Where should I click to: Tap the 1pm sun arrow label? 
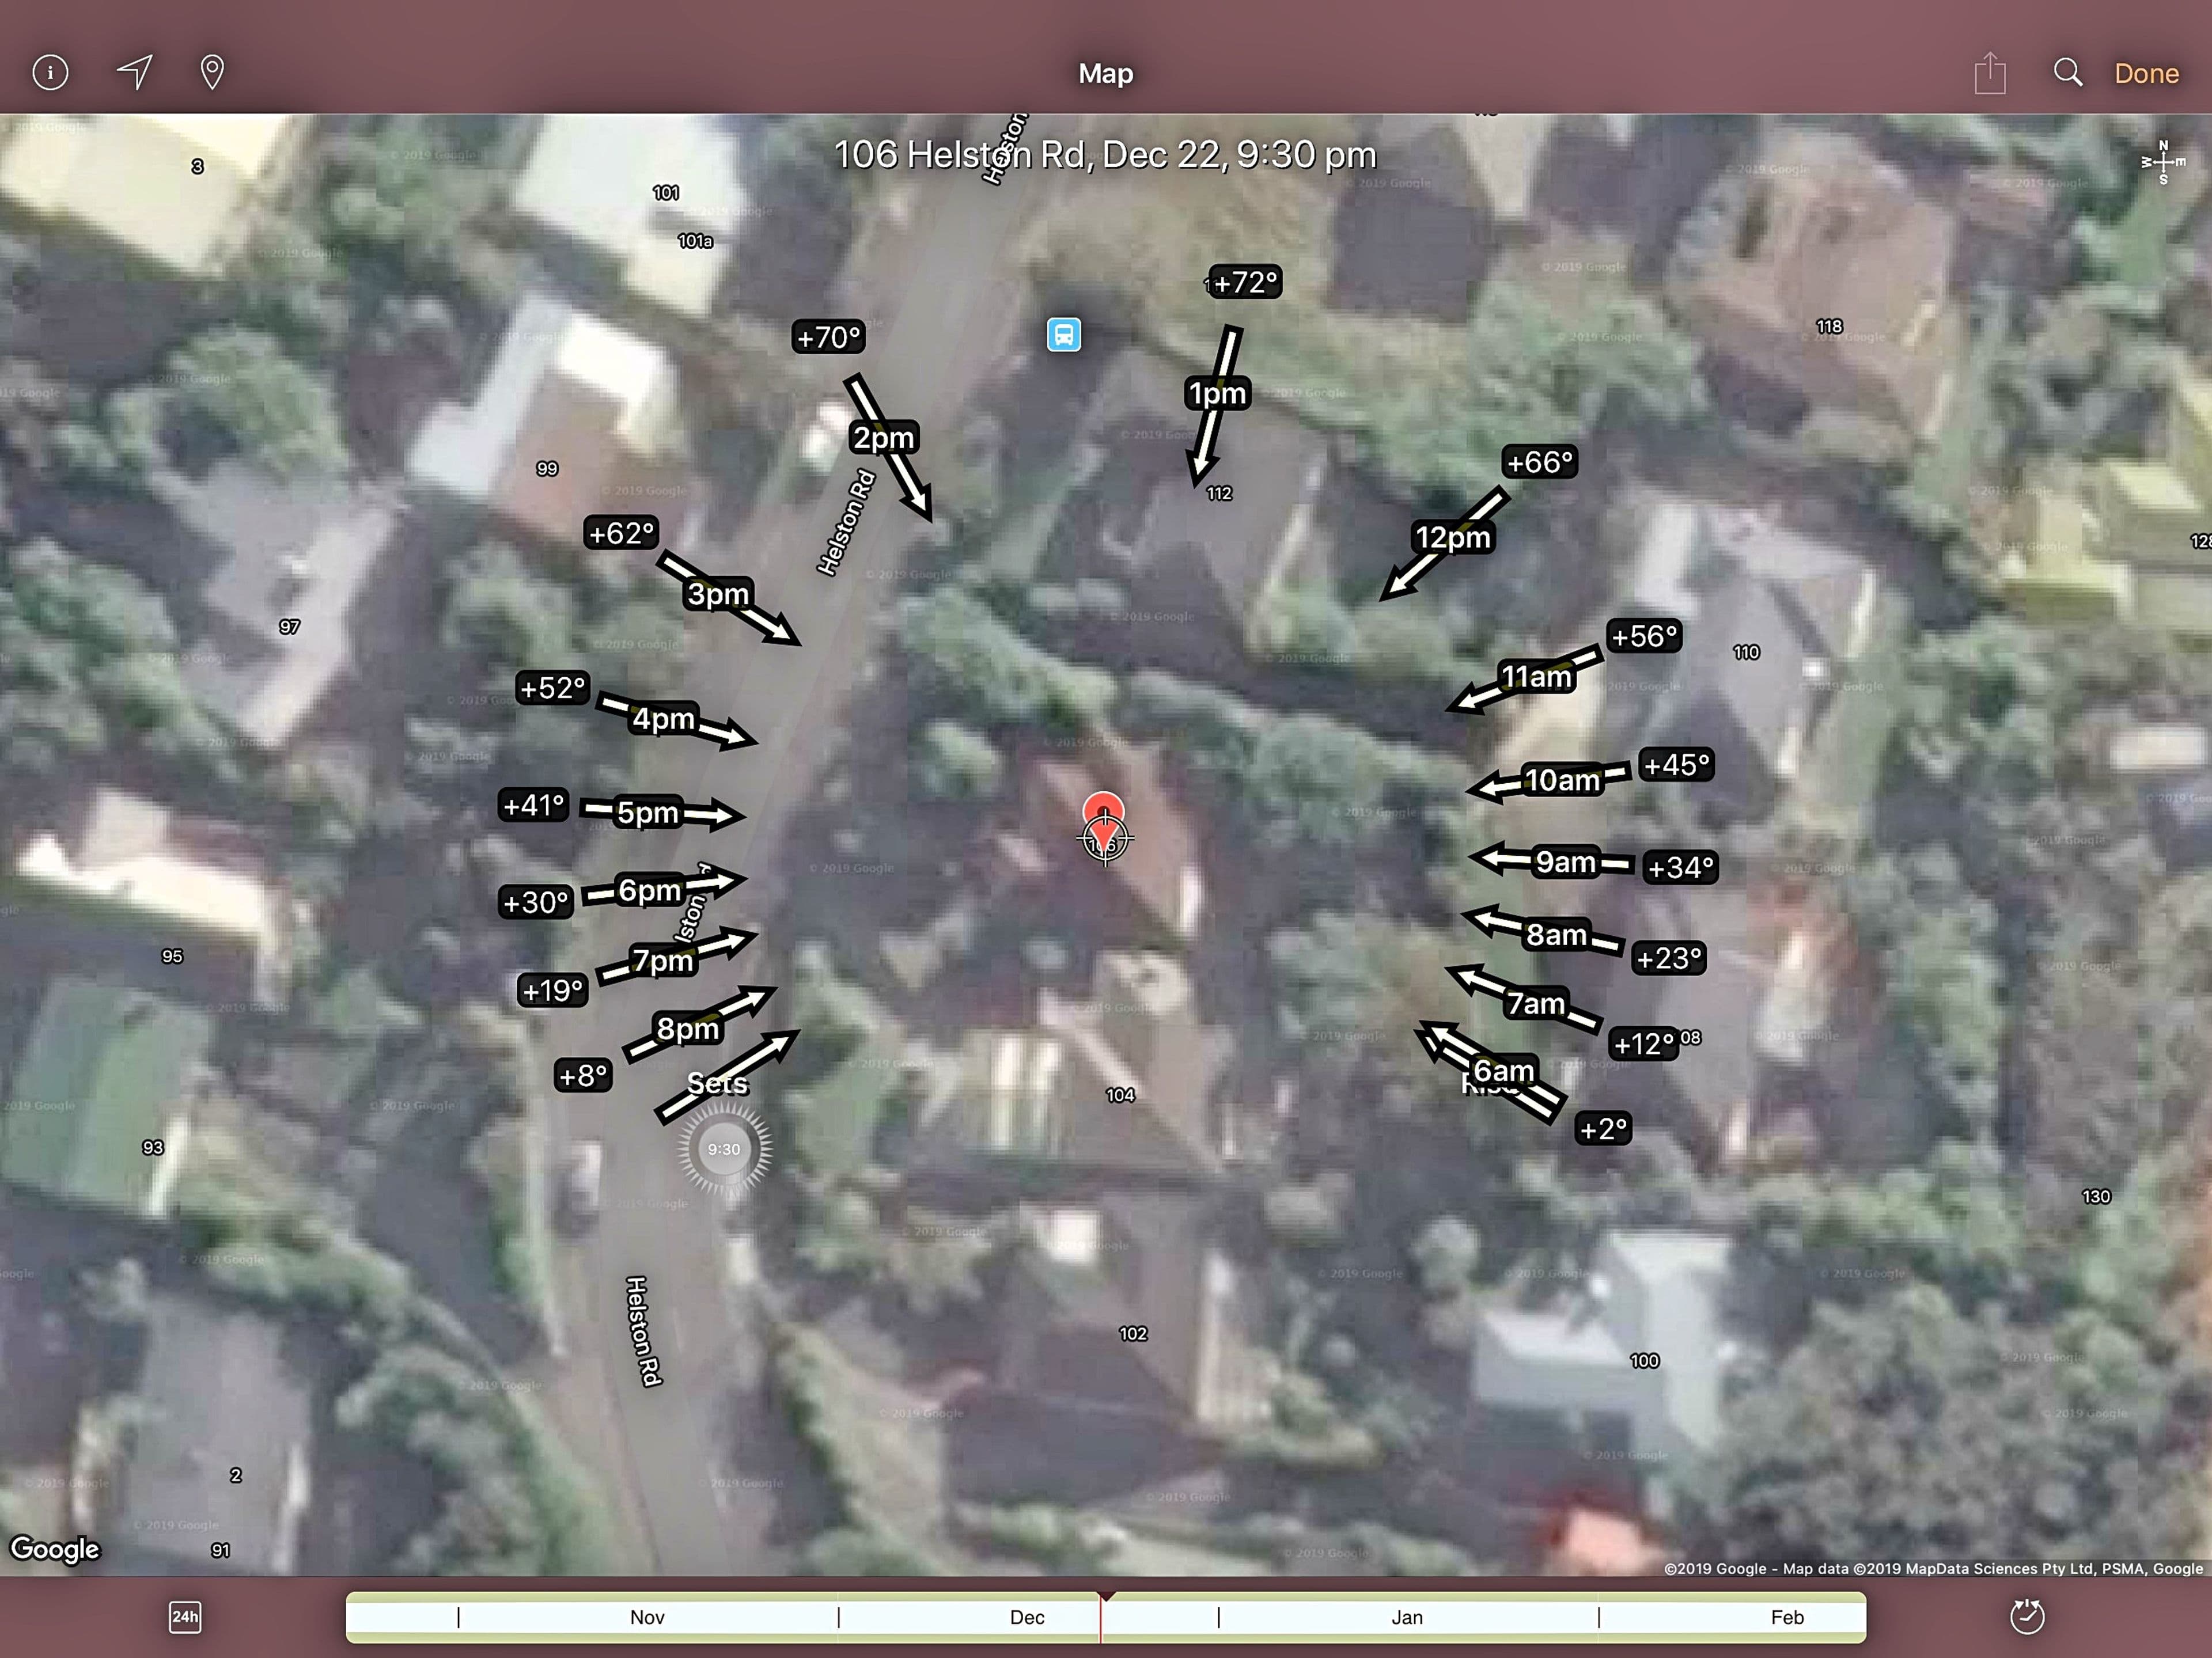[x=1217, y=394]
